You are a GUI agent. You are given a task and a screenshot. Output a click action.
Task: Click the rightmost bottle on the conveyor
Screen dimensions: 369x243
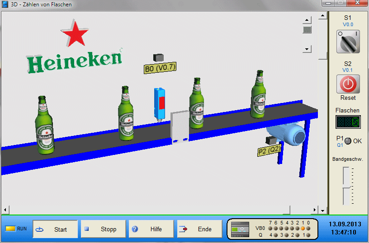click(258, 94)
